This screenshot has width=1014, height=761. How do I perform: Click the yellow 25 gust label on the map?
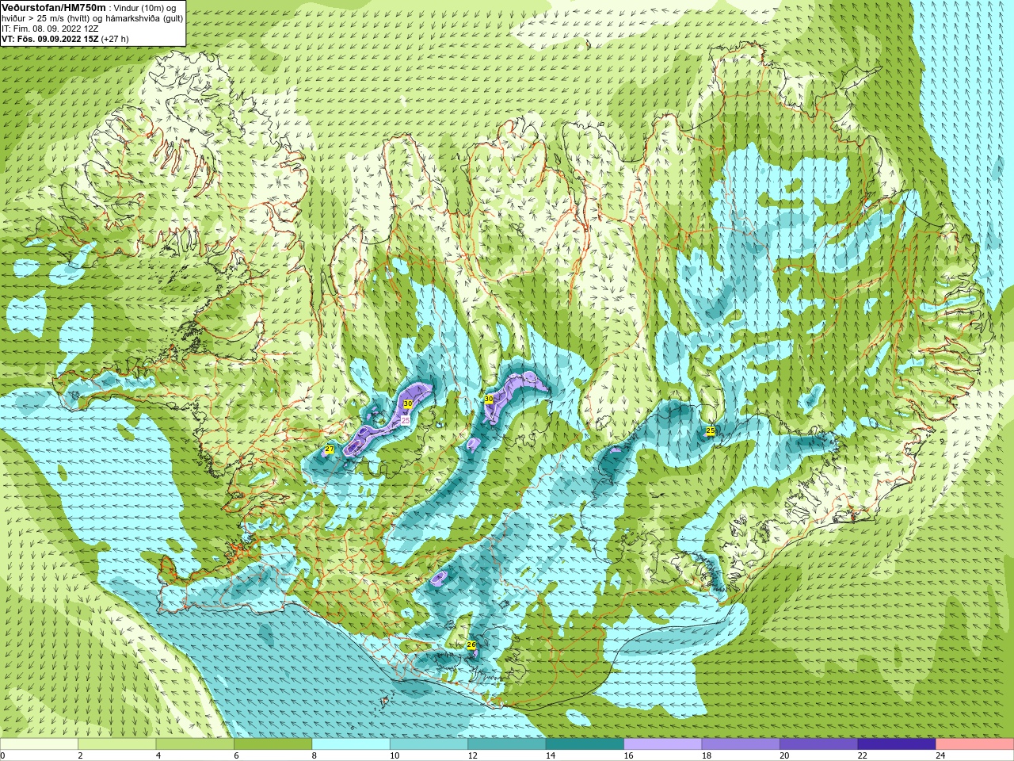710,430
